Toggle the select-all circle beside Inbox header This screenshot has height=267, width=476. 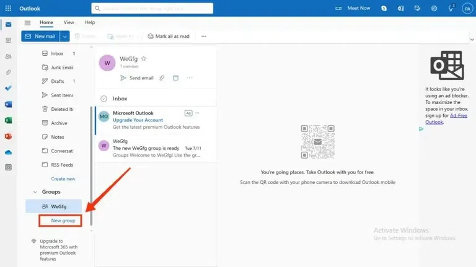104,98
